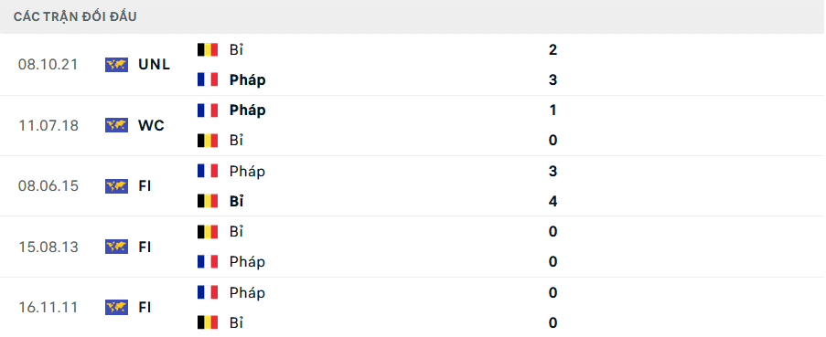Click the France flag in the 08.10.21 match
Viewport: 826px width, 337px height.
click(x=208, y=80)
